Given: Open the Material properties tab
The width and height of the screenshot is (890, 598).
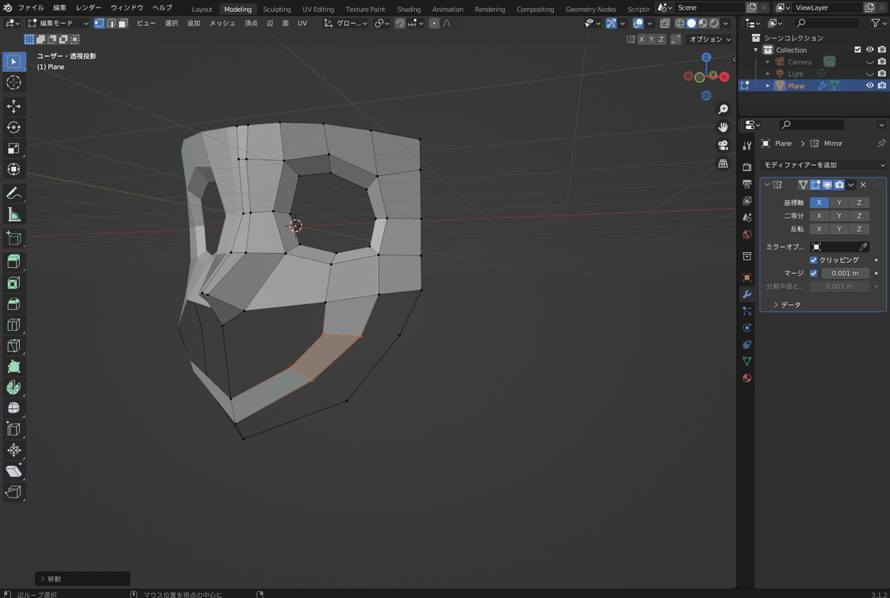Looking at the screenshot, I should (747, 378).
